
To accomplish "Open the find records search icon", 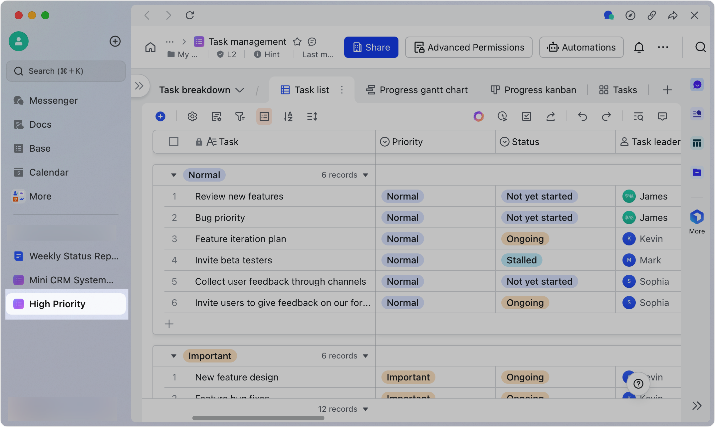I will [x=638, y=116].
